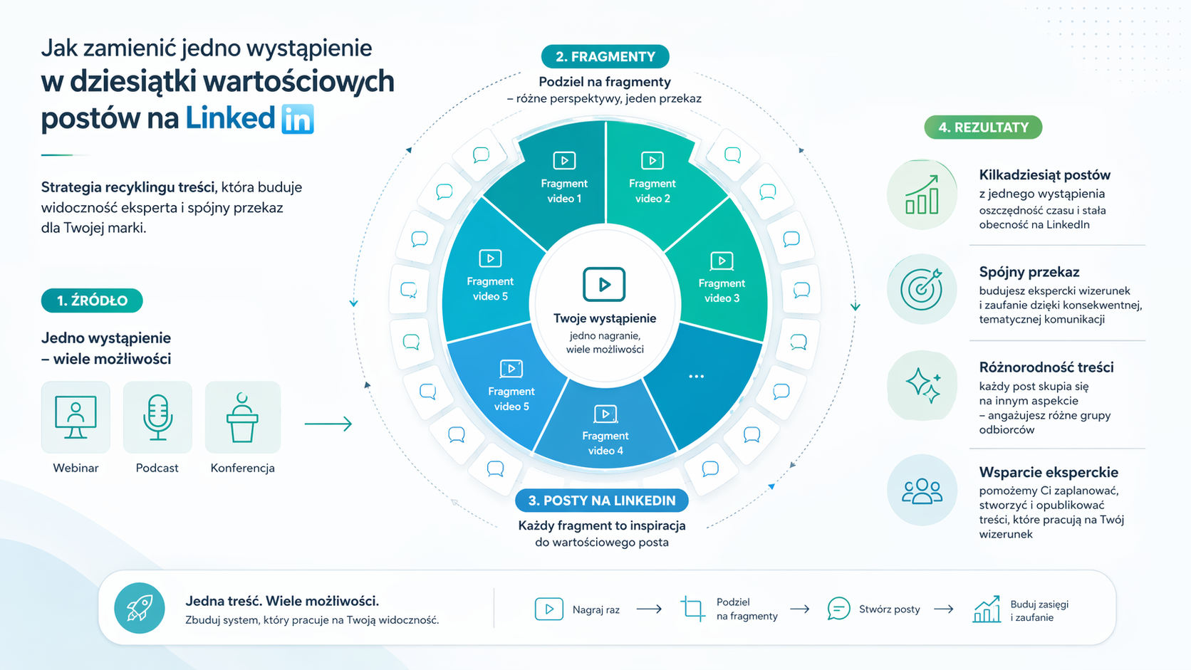Click the 2. FRAGMENTY badge
Screen dimensions: 1191x670
[x=605, y=56]
